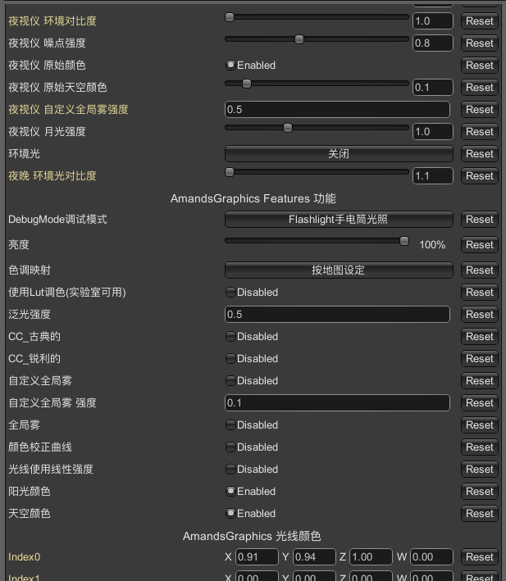Reset 夜视仪 自定义全局雾强度 setting

[480, 110]
